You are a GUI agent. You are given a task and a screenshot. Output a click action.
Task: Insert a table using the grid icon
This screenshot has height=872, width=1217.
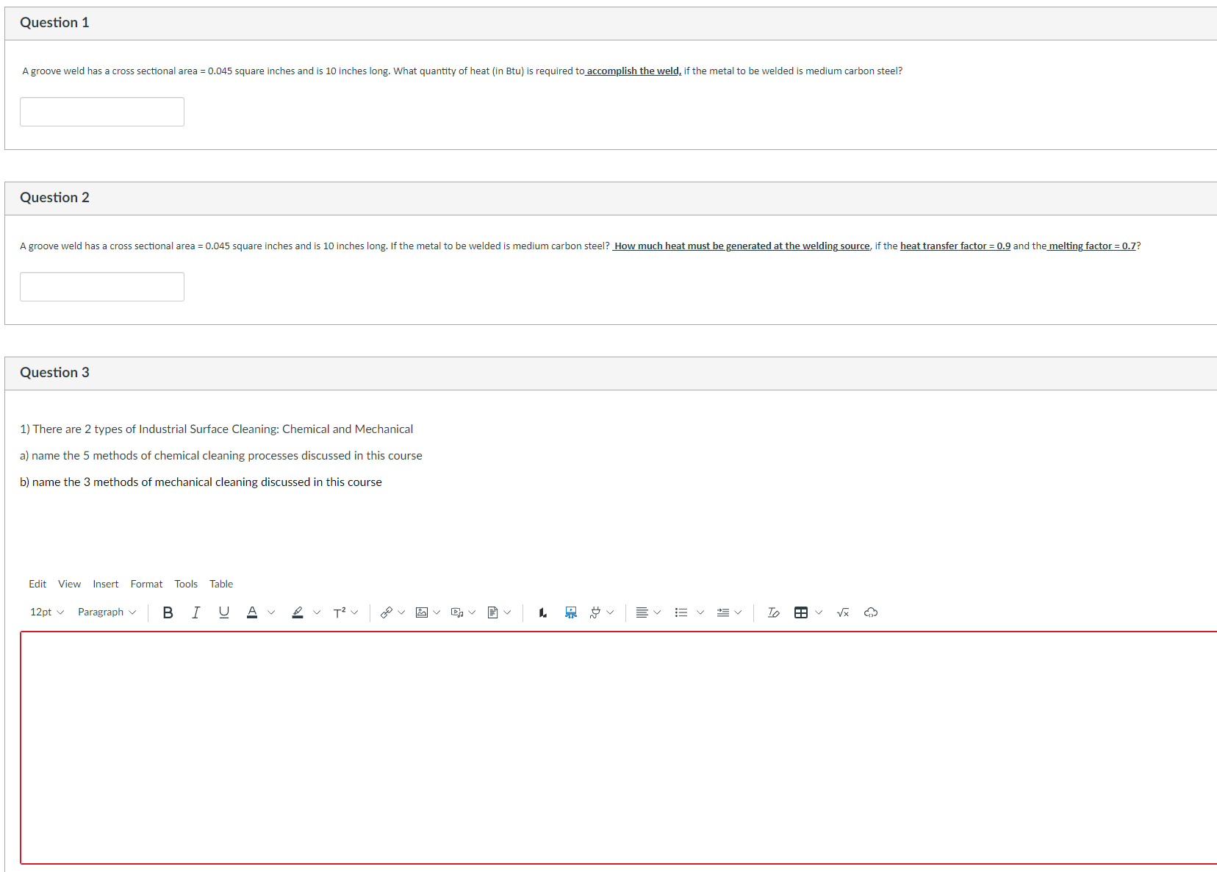click(x=801, y=612)
